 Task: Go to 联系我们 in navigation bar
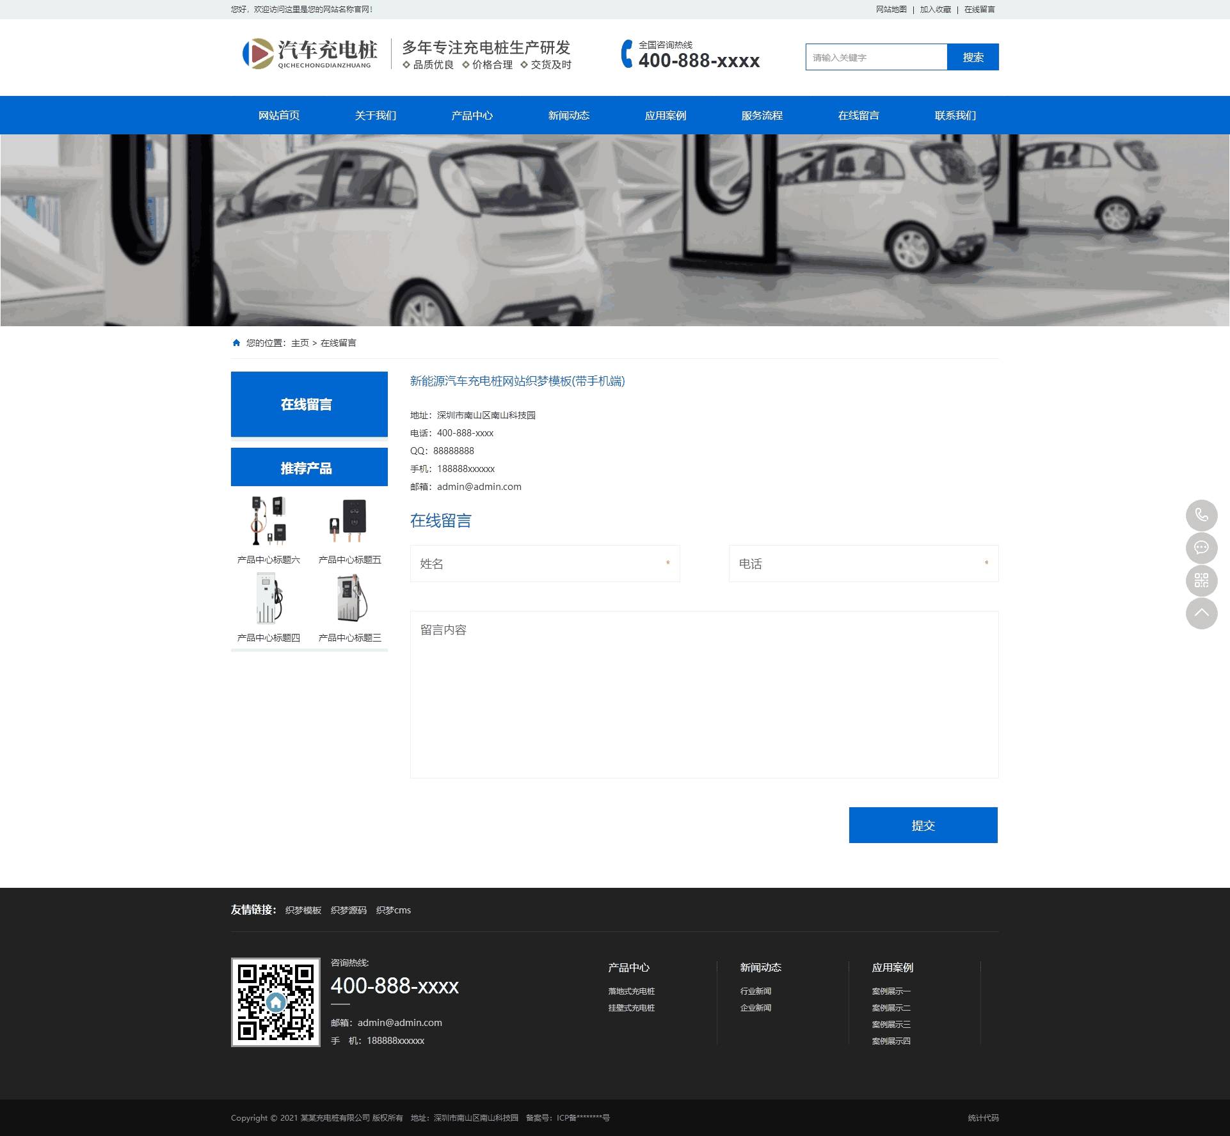pos(955,116)
